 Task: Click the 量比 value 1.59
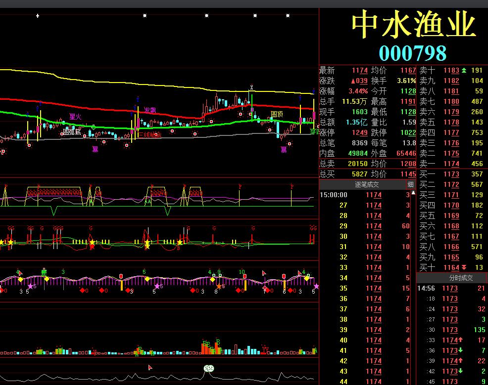(409, 122)
